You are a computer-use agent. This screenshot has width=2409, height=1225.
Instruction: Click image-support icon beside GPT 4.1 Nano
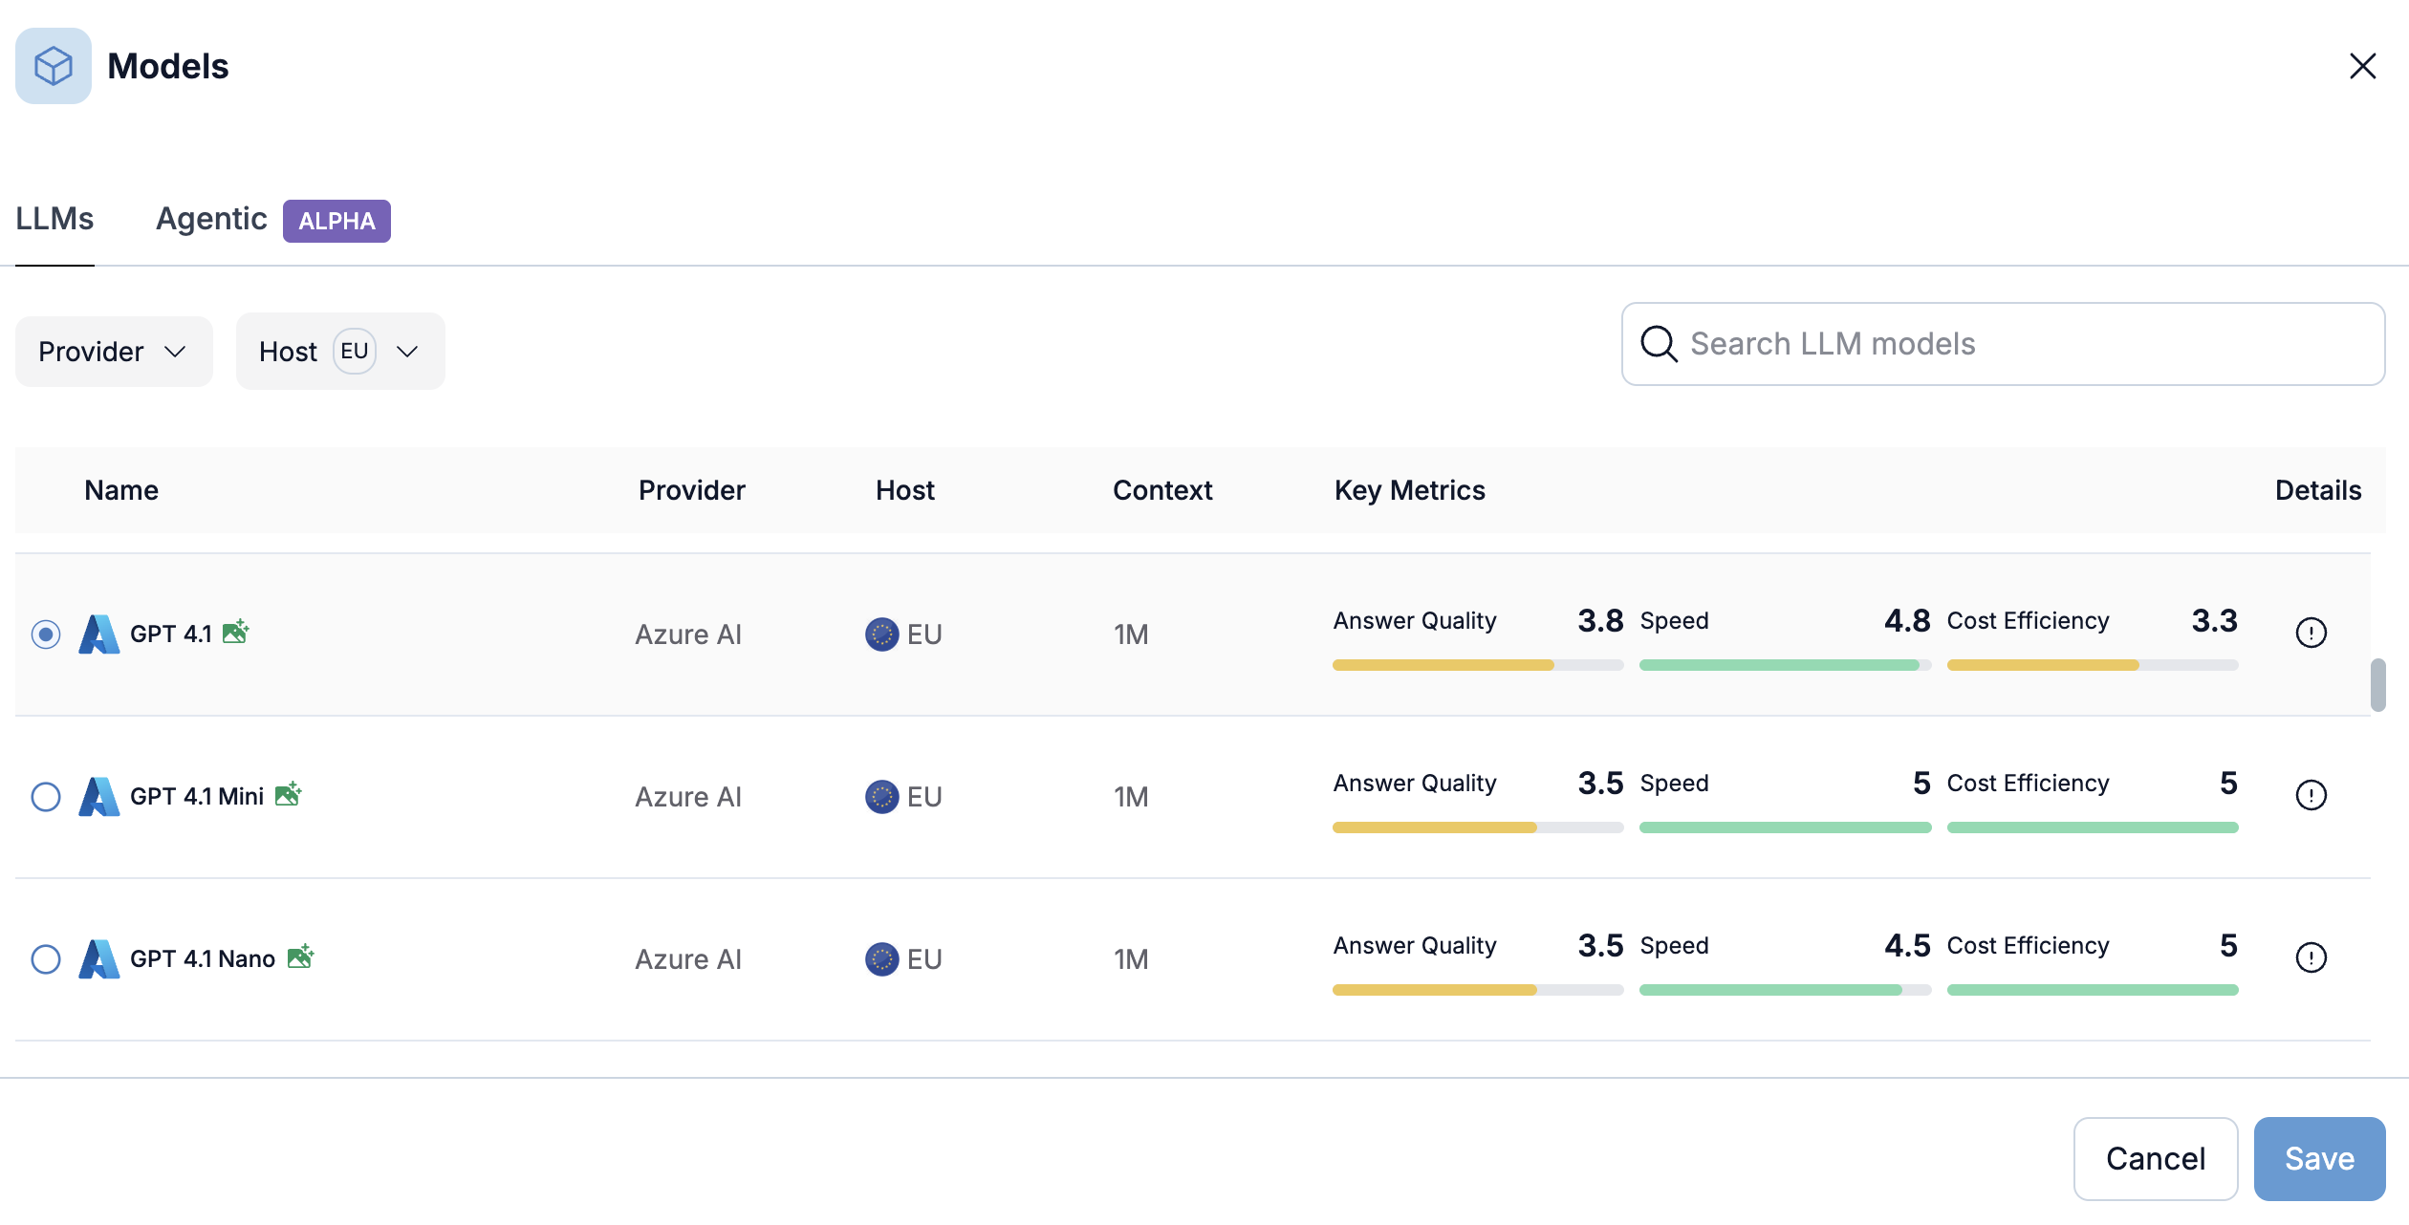click(x=300, y=956)
